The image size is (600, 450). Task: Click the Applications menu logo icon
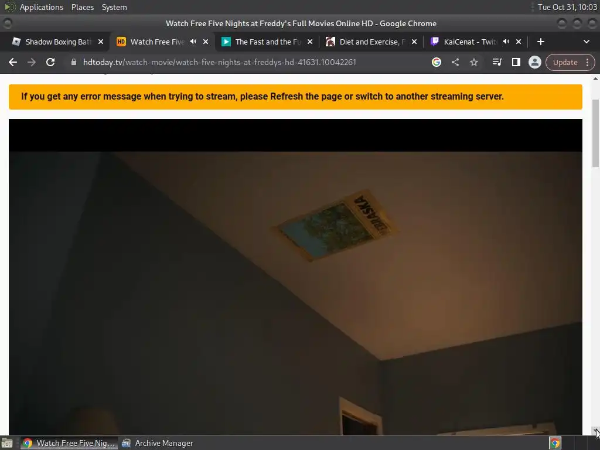coord(10,7)
